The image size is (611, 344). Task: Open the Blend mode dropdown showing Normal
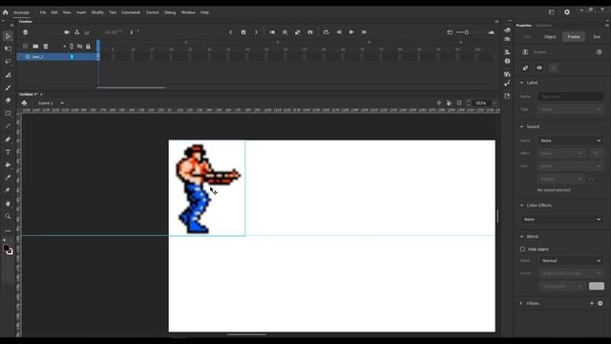[572, 261]
